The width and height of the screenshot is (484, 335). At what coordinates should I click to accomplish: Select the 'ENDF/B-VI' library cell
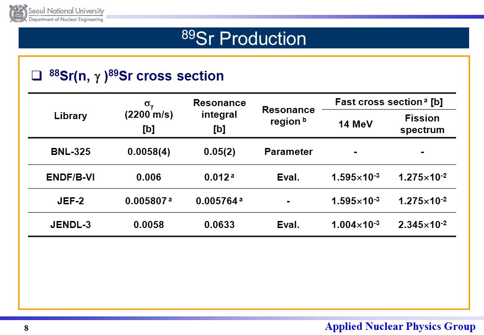click(x=70, y=177)
